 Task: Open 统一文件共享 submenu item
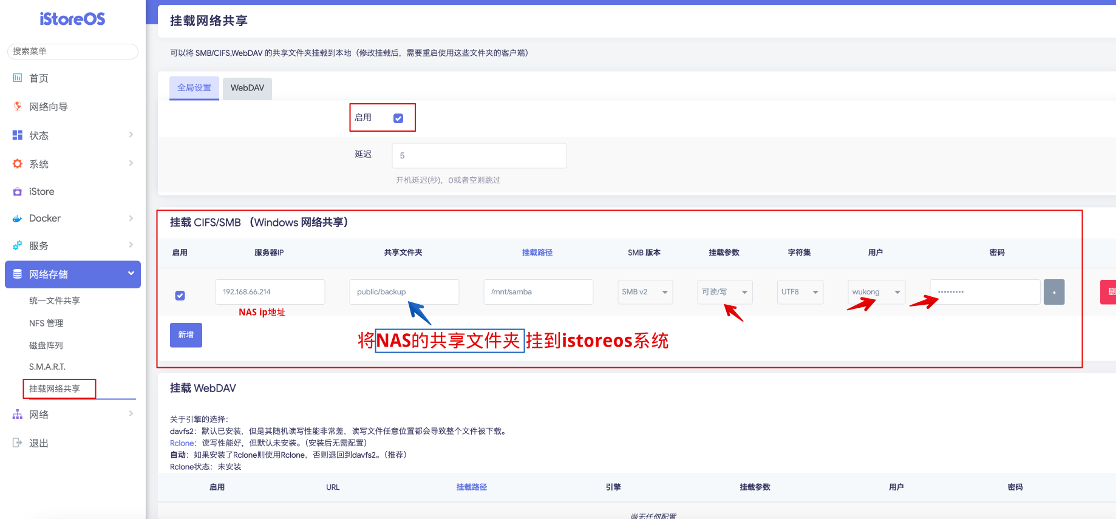[x=55, y=300]
